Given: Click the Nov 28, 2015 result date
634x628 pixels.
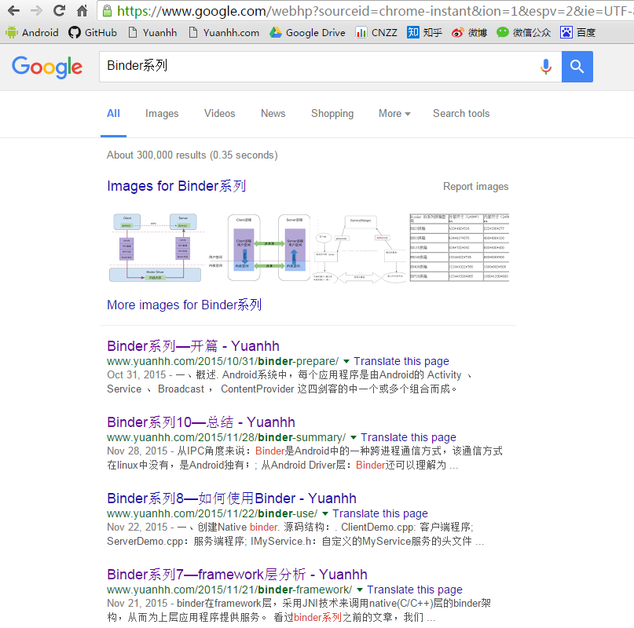Looking at the screenshot, I should [137, 451].
